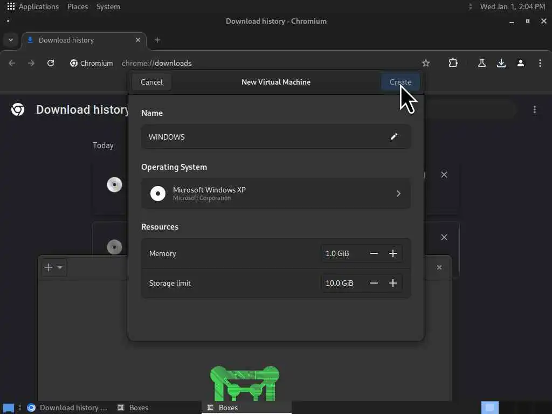Open the Download history page more-actions menu
Image resolution: width=552 pixels, height=414 pixels.
534,110
